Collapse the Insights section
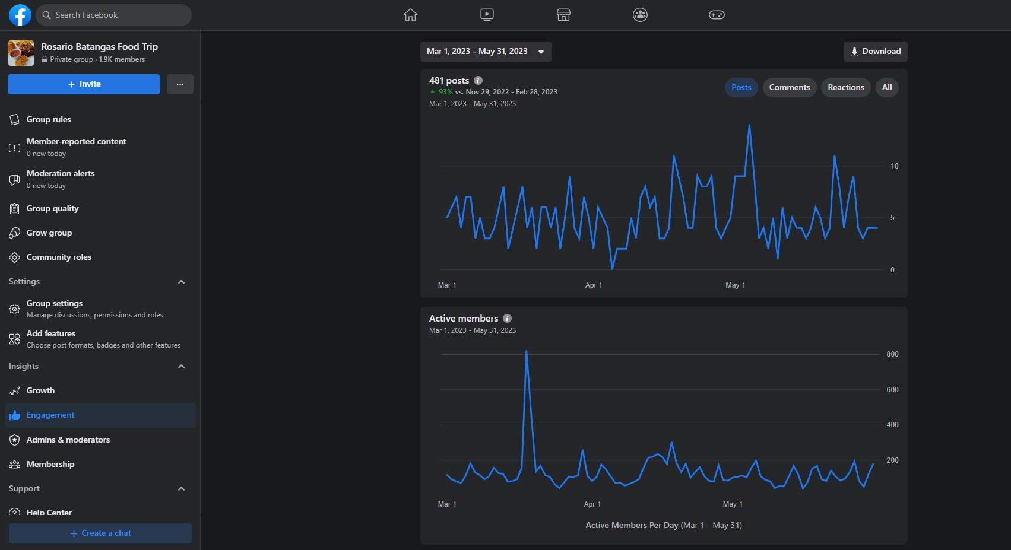 (x=181, y=367)
